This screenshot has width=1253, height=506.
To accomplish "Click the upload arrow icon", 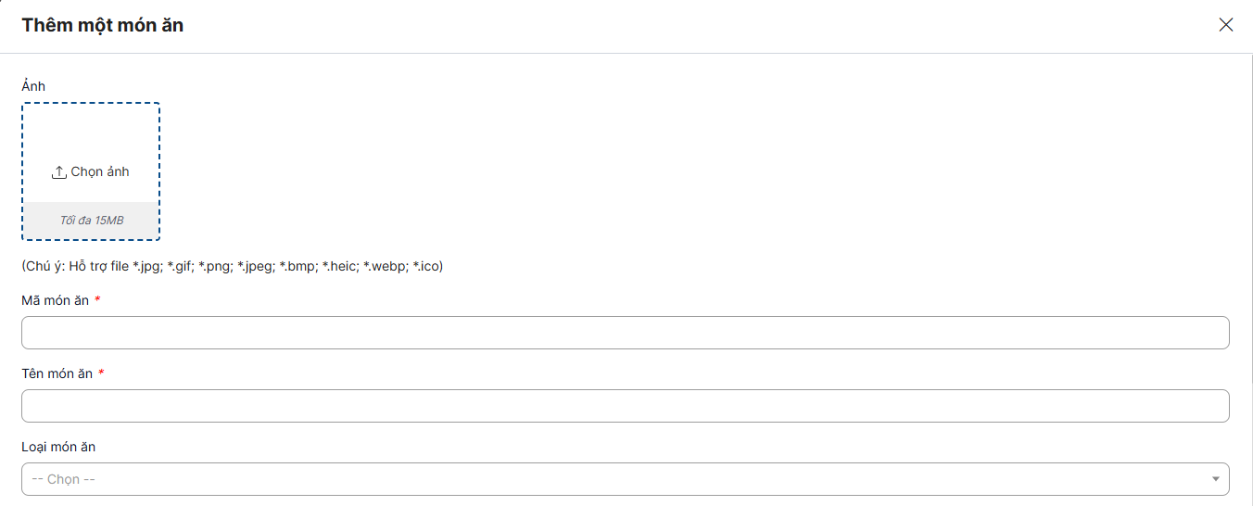I will click(59, 172).
